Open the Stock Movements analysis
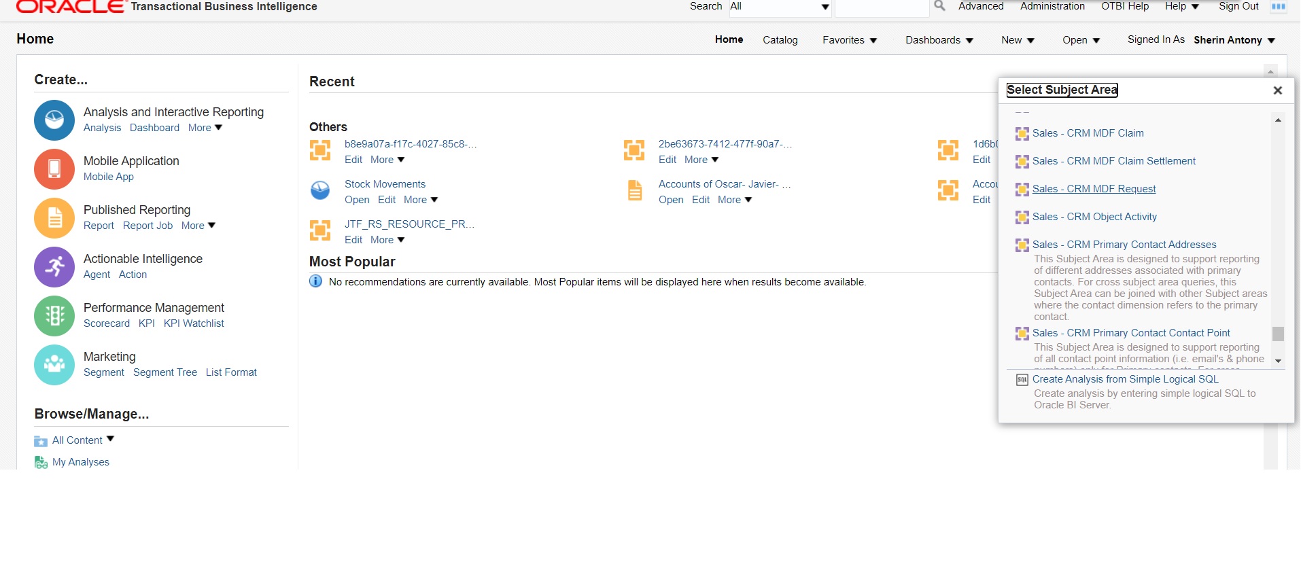The width and height of the screenshot is (1301, 564). [357, 200]
